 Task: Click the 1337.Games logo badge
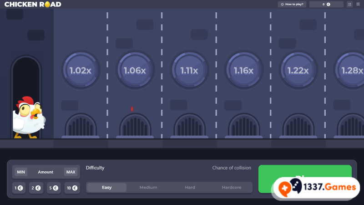point(317,188)
